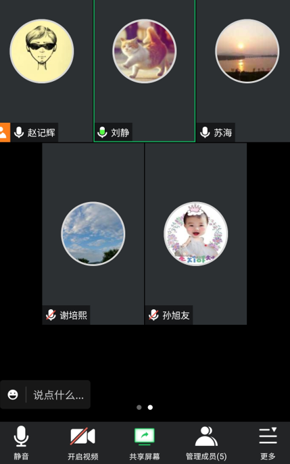This screenshot has width=290, height=464.
Task: Click the 孙旭友 name label
Action: 176,315
